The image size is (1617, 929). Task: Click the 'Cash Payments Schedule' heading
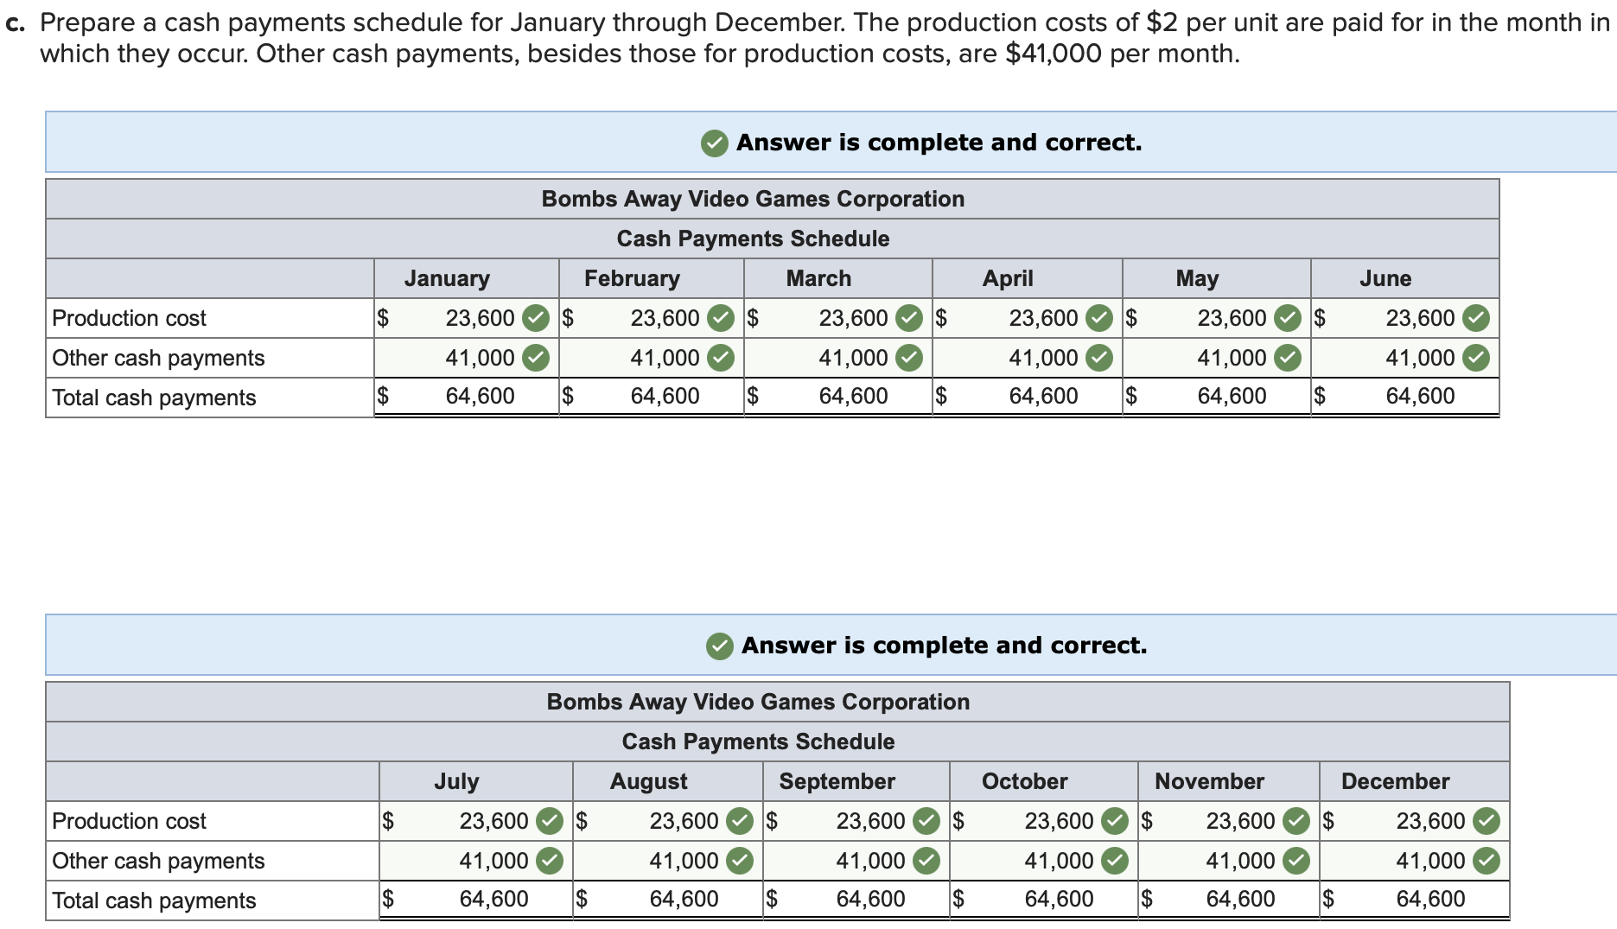[x=752, y=239]
